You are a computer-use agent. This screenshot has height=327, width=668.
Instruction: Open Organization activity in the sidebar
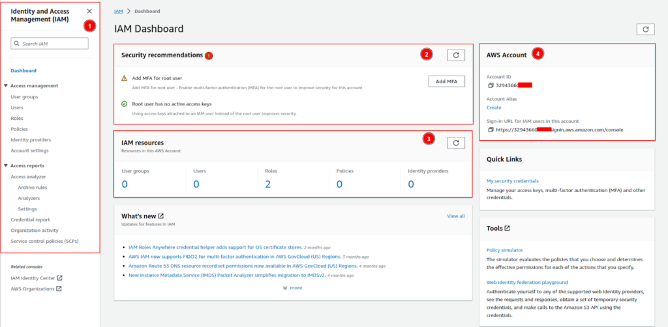point(35,231)
